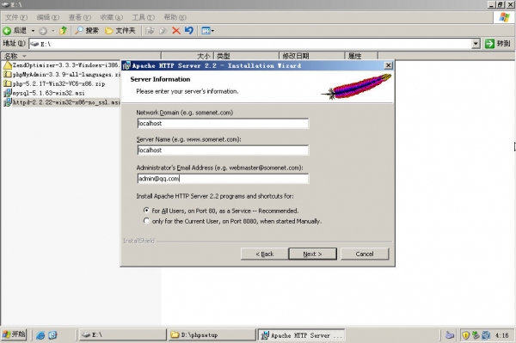Open Internet Explorer from quick launch

coord(40,335)
